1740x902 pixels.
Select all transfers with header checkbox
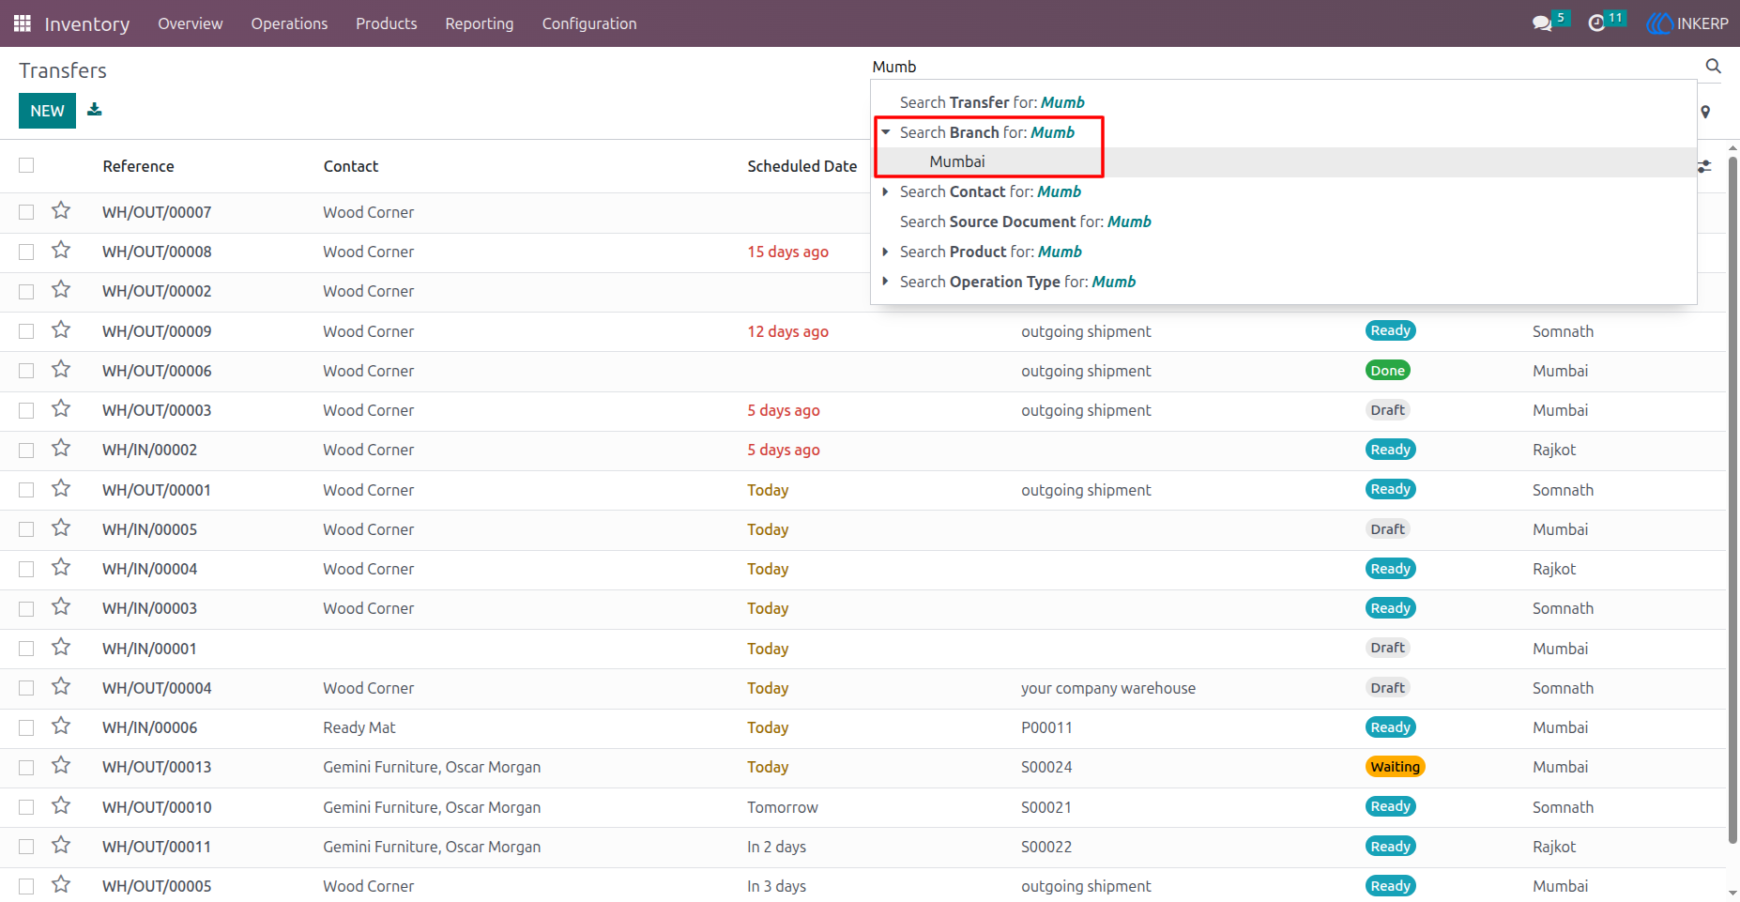26,165
